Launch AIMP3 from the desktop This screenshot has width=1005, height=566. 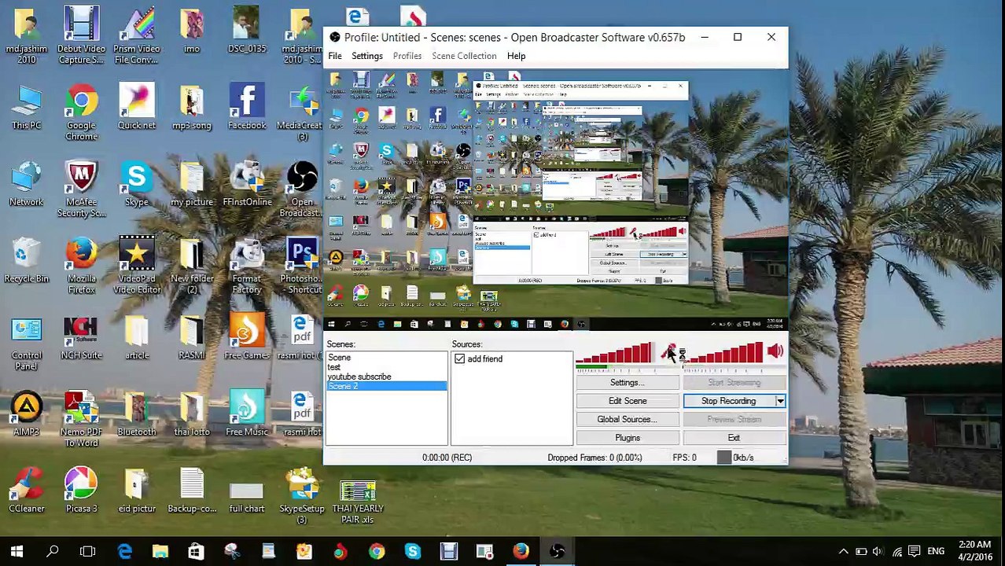click(26, 413)
